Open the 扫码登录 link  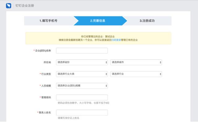click(116, 40)
